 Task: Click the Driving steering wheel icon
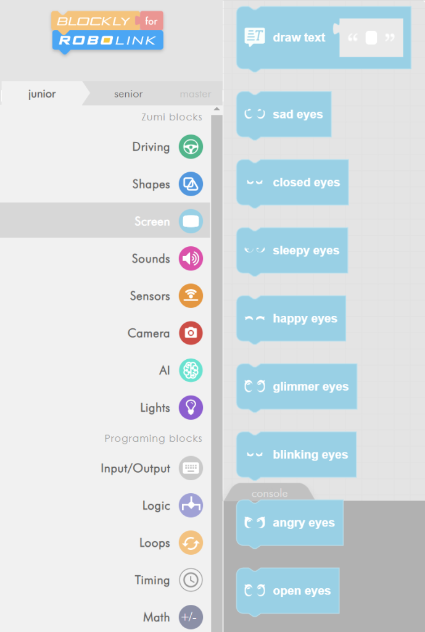tap(191, 147)
